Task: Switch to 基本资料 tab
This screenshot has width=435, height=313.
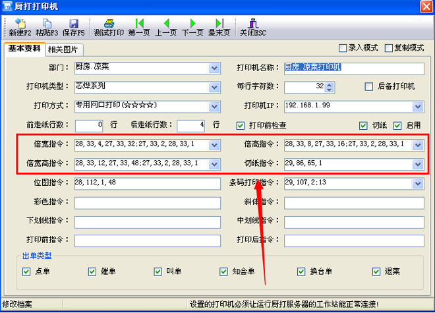Action: pyautogui.click(x=24, y=49)
